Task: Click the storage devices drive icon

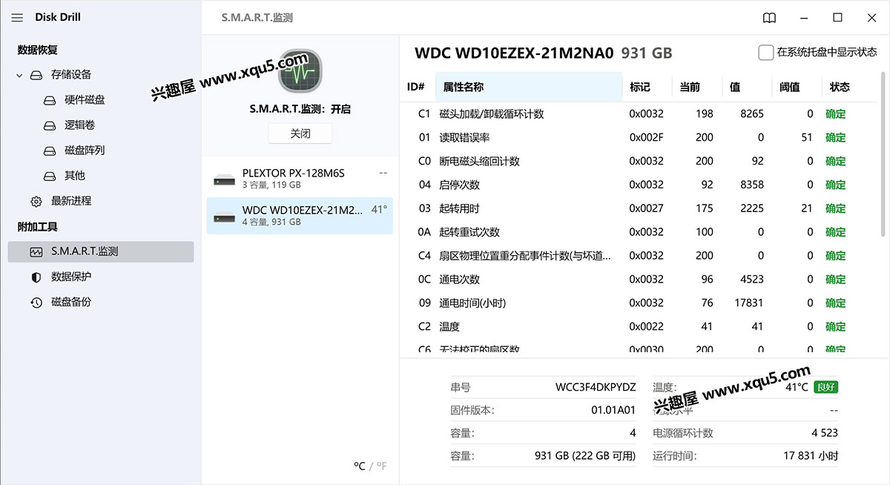Action: (36, 75)
